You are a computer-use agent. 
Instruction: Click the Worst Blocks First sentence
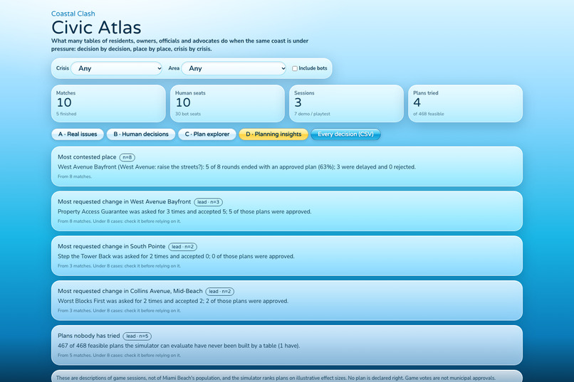pos(173,301)
